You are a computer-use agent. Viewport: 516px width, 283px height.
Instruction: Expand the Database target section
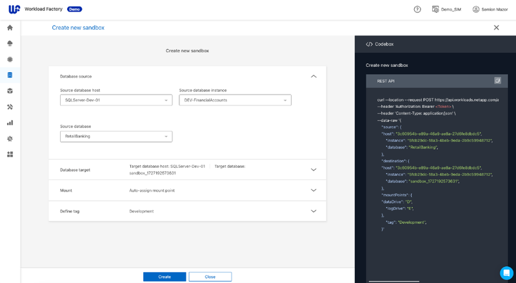pyautogui.click(x=313, y=170)
